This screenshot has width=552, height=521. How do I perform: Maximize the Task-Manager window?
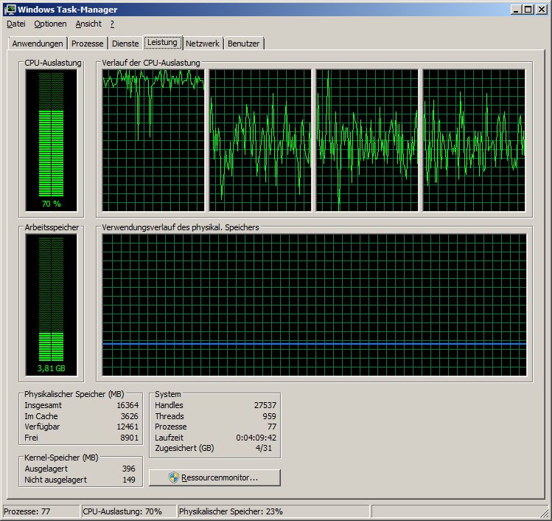click(x=528, y=10)
